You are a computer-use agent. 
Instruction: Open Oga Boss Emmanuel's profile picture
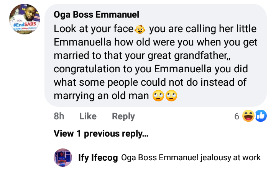[24, 20]
